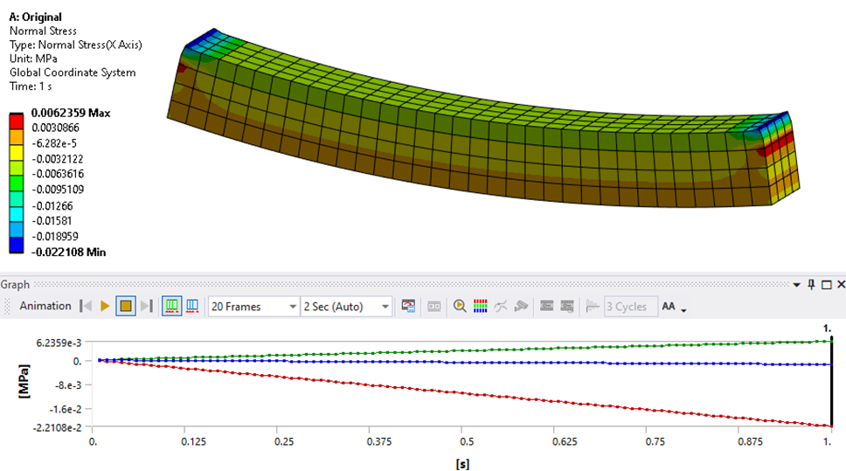Click the Animation label in toolbar
This screenshot has width=846, height=471.
pos(45,306)
